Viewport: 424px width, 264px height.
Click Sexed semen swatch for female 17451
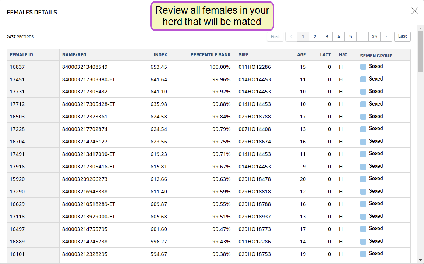click(x=363, y=79)
